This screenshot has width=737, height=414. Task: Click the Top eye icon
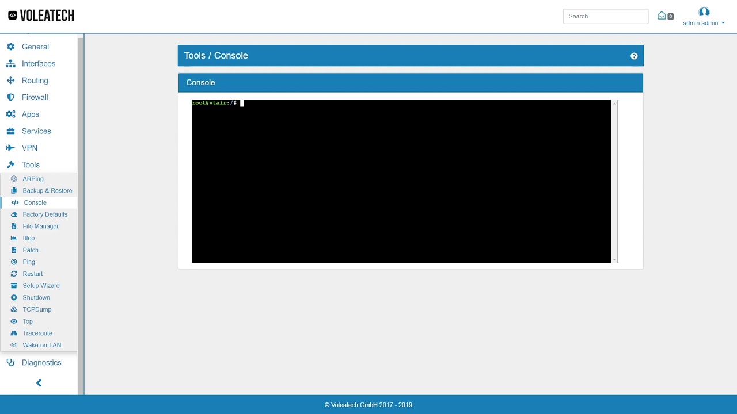(14, 321)
